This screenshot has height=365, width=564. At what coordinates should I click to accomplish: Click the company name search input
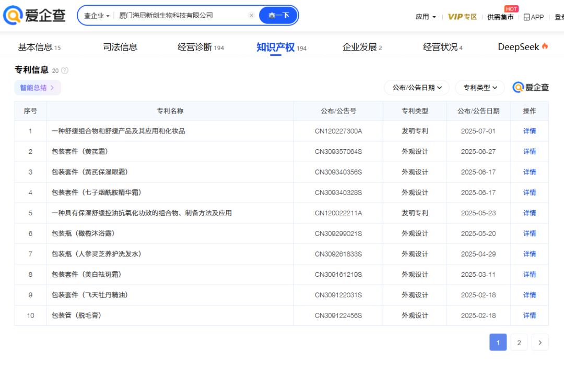tap(182, 16)
